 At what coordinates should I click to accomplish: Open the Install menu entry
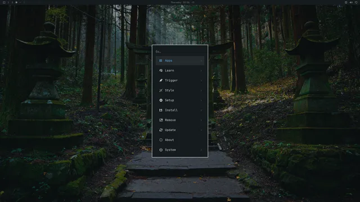[180, 110]
